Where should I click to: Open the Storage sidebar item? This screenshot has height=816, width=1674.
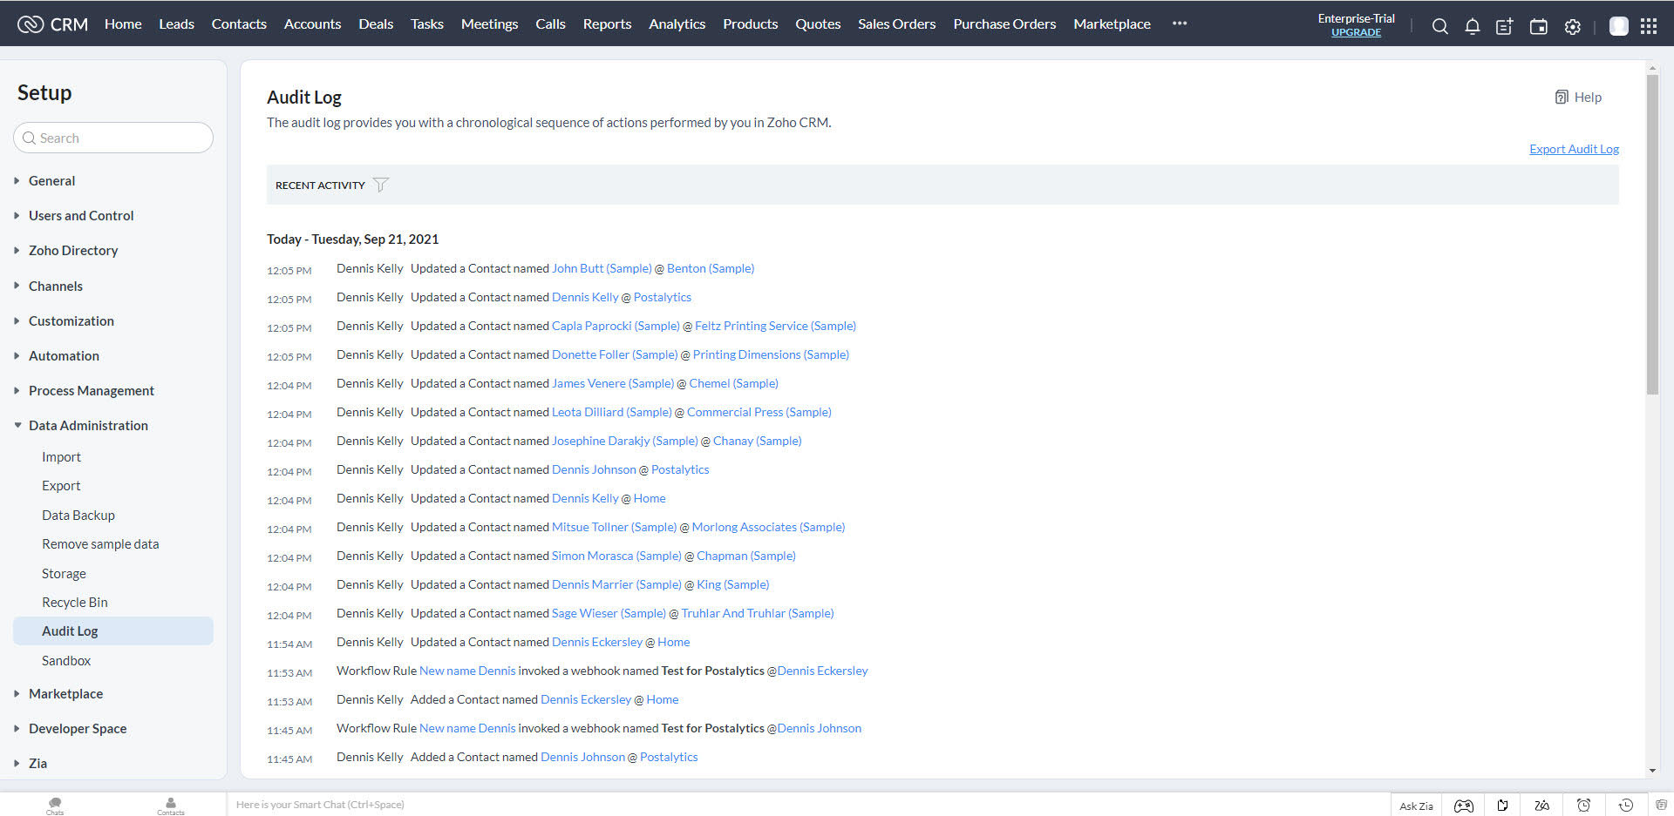pos(64,573)
